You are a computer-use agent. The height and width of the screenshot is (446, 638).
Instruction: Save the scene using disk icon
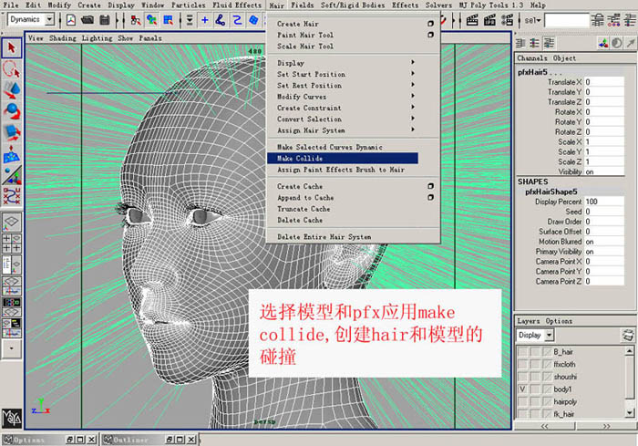105,19
